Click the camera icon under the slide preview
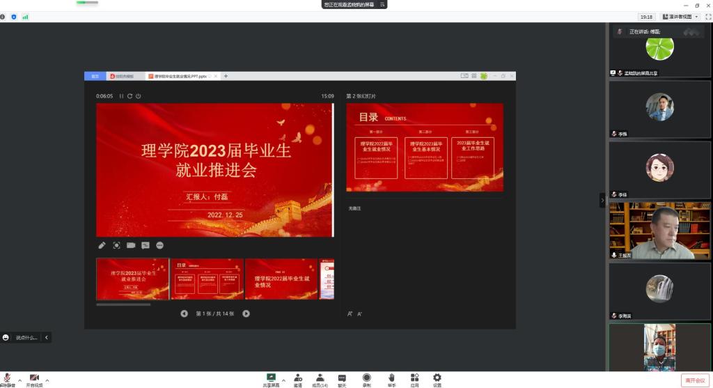713x388 pixels. pyautogui.click(x=131, y=245)
